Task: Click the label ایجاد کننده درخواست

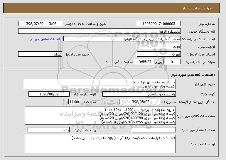Action: (x=198, y=39)
